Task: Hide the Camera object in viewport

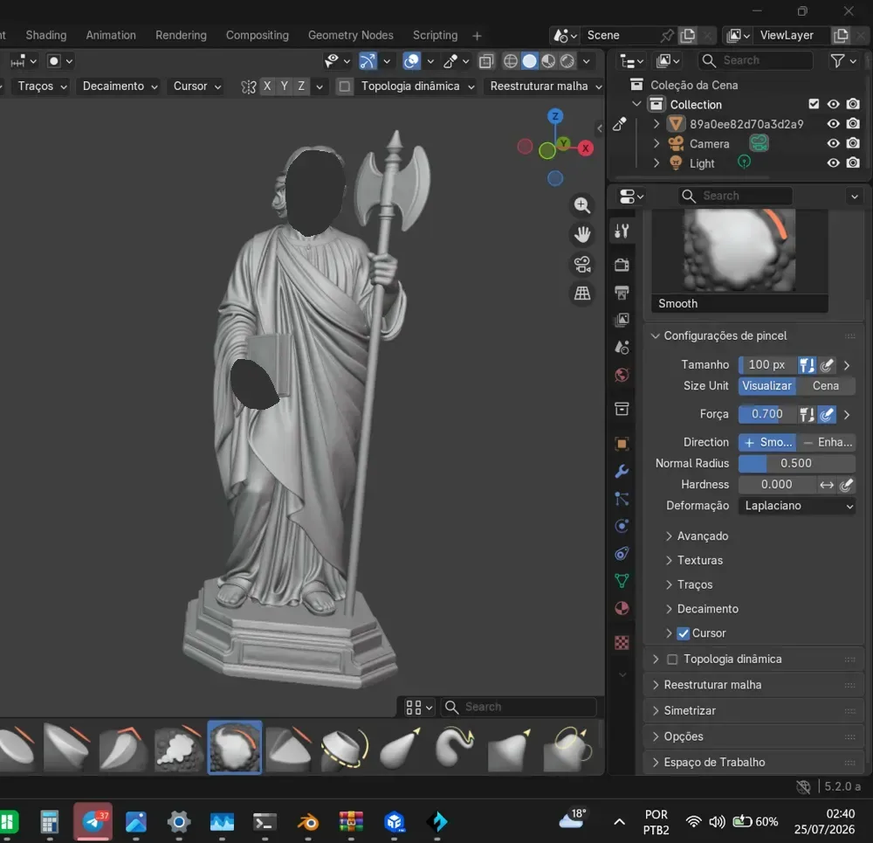Action: pos(833,144)
